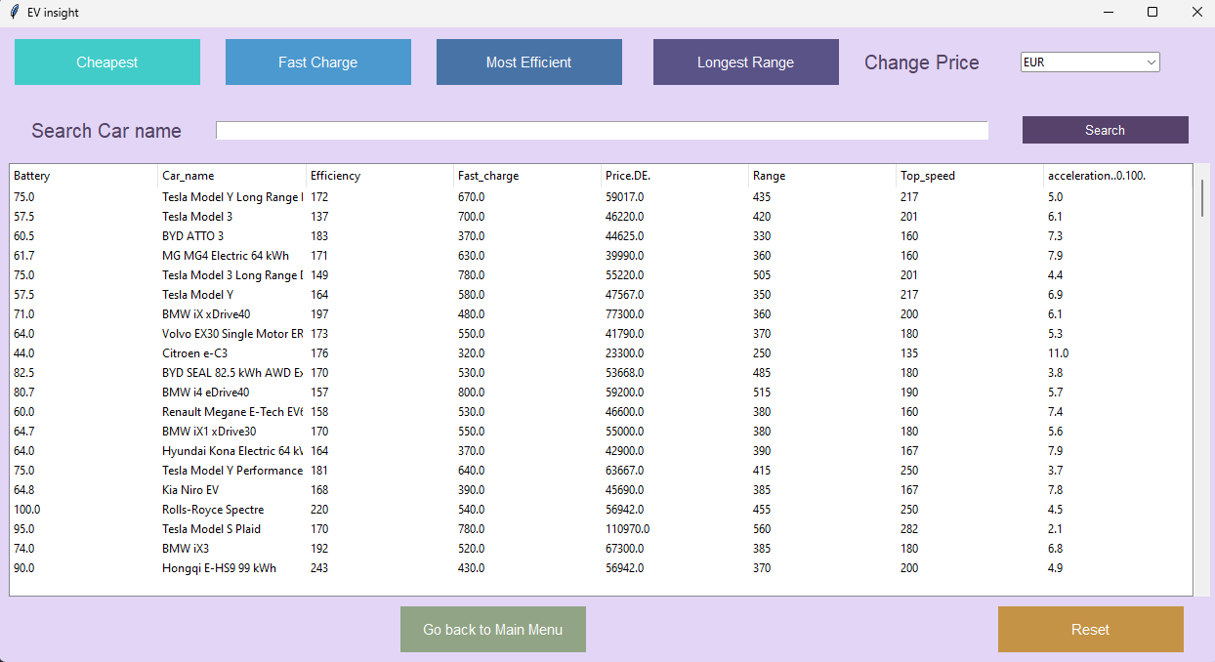
Task: Click the Top_speed column header
Action: point(970,176)
